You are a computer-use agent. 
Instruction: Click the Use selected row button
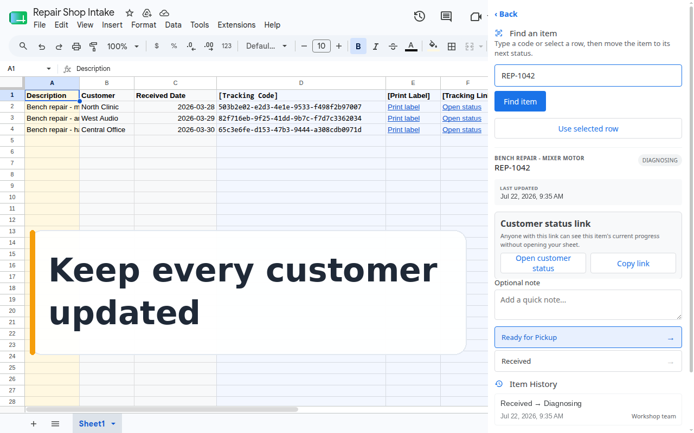tap(588, 129)
